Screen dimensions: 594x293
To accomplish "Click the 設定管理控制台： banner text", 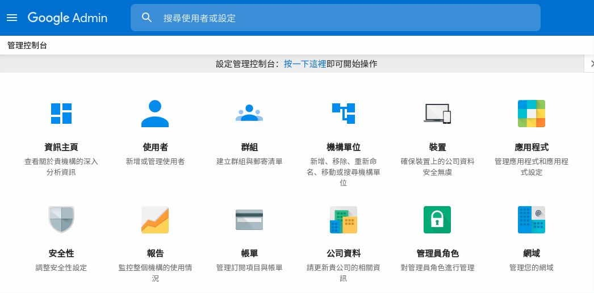I will point(249,64).
